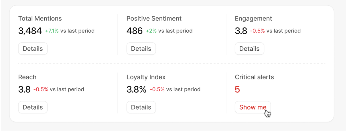Click the Engagement card title
347x131 pixels.
point(253,19)
